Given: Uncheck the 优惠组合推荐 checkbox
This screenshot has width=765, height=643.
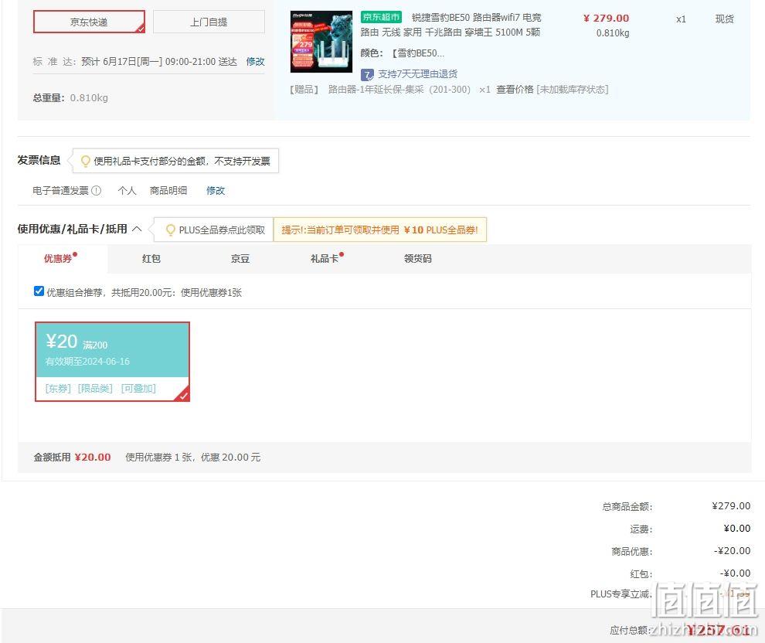Looking at the screenshot, I should [39, 291].
